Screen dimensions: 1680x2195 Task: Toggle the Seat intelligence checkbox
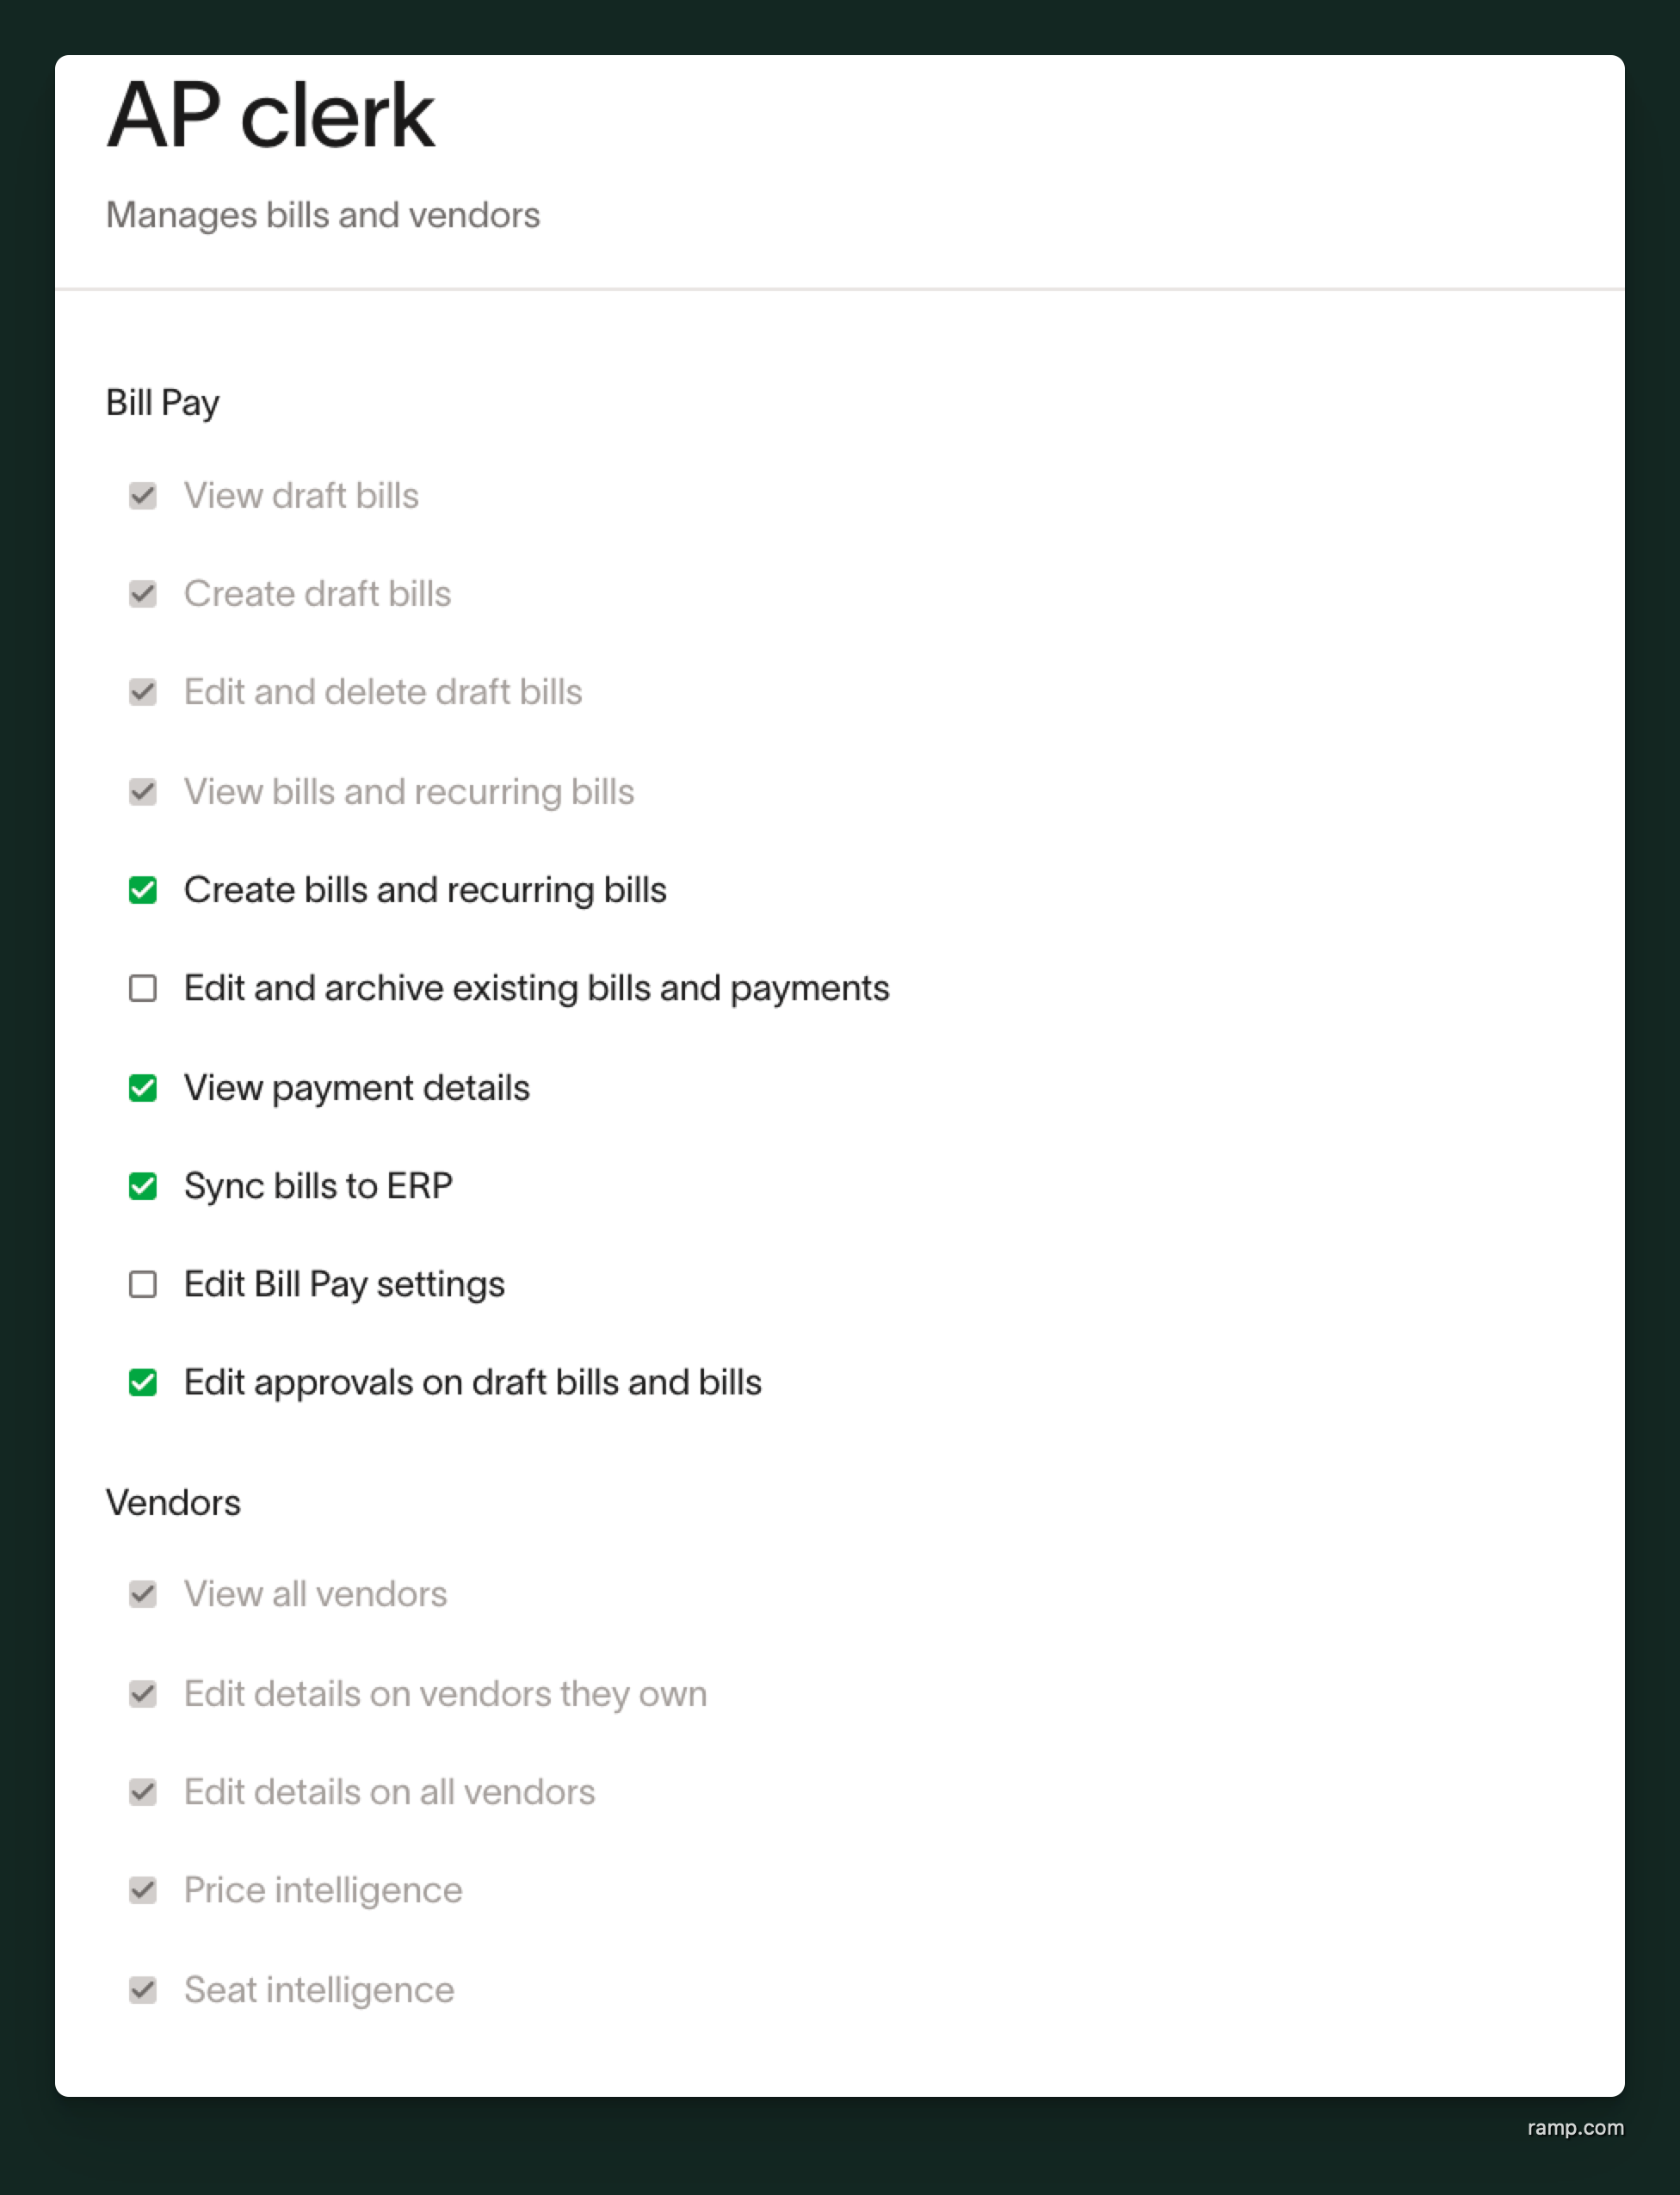pyautogui.click(x=143, y=1990)
